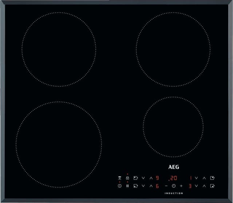233x203 pixels.
Task: Toggle the child lock icon
Action: pos(127,178)
